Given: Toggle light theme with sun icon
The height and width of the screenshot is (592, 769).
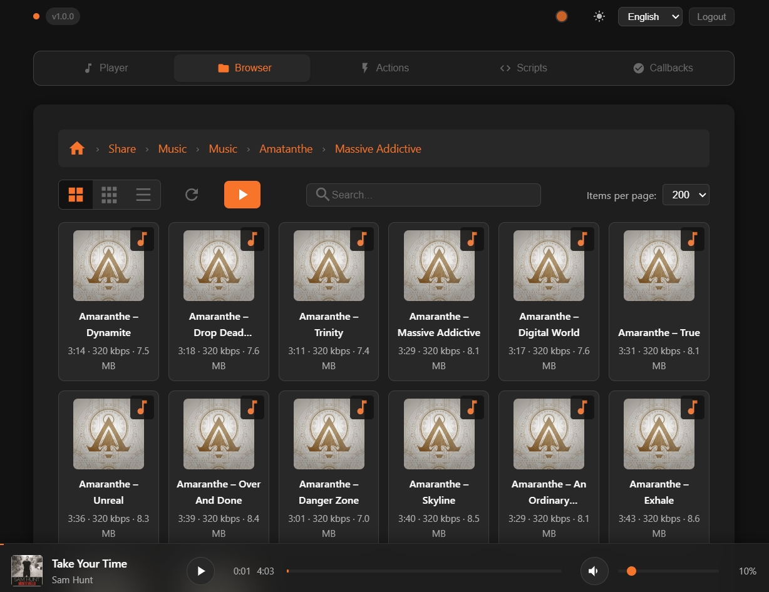Looking at the screenshot, I should tap(599, 17).
